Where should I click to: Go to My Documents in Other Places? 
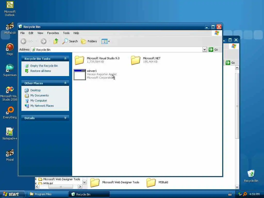click(x=39, y=95)
